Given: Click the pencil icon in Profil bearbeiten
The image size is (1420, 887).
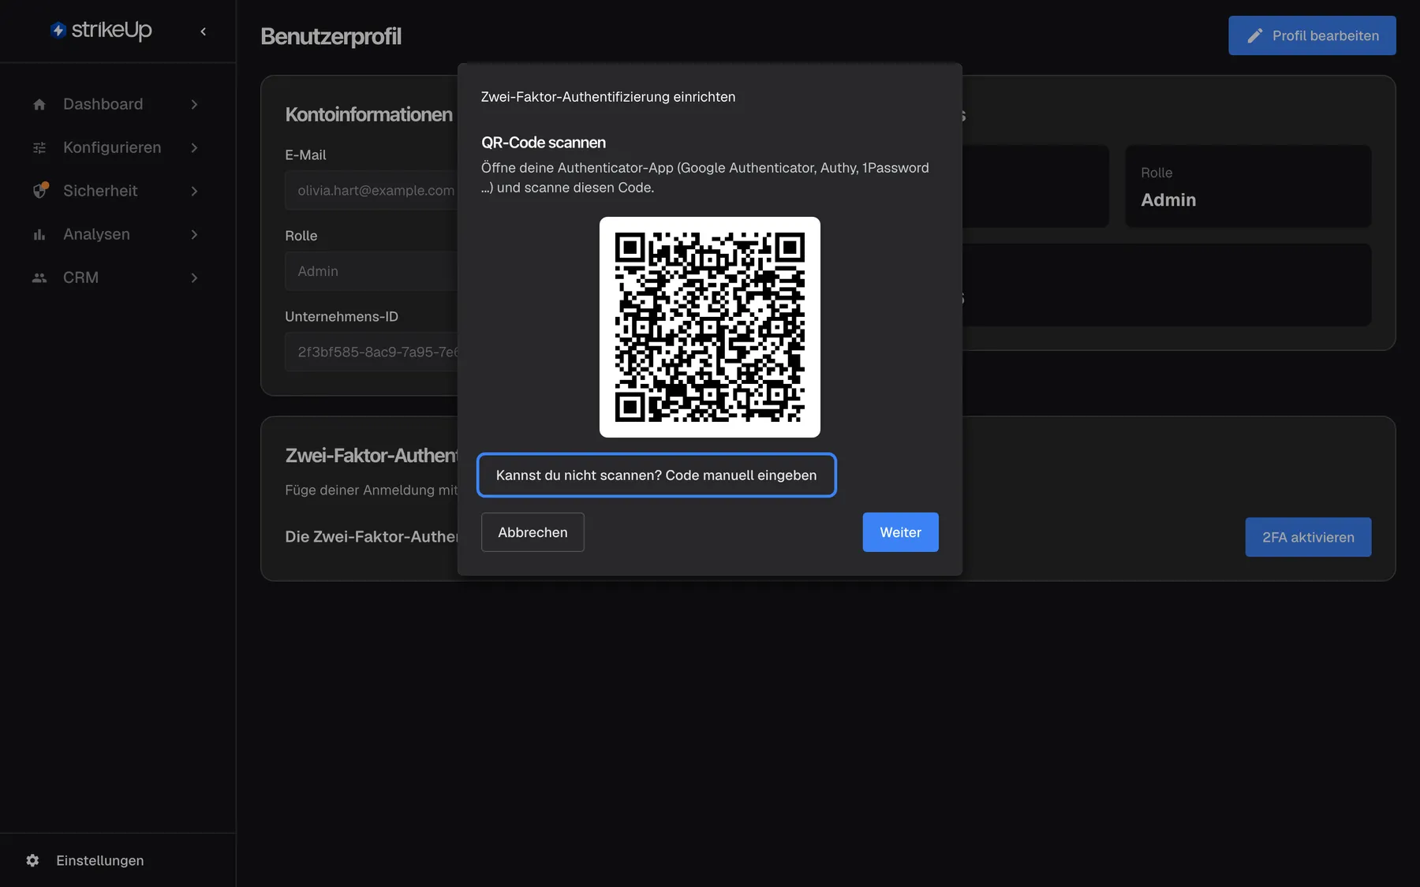Looking at the screenshot, I should (x=1255, y=35).
